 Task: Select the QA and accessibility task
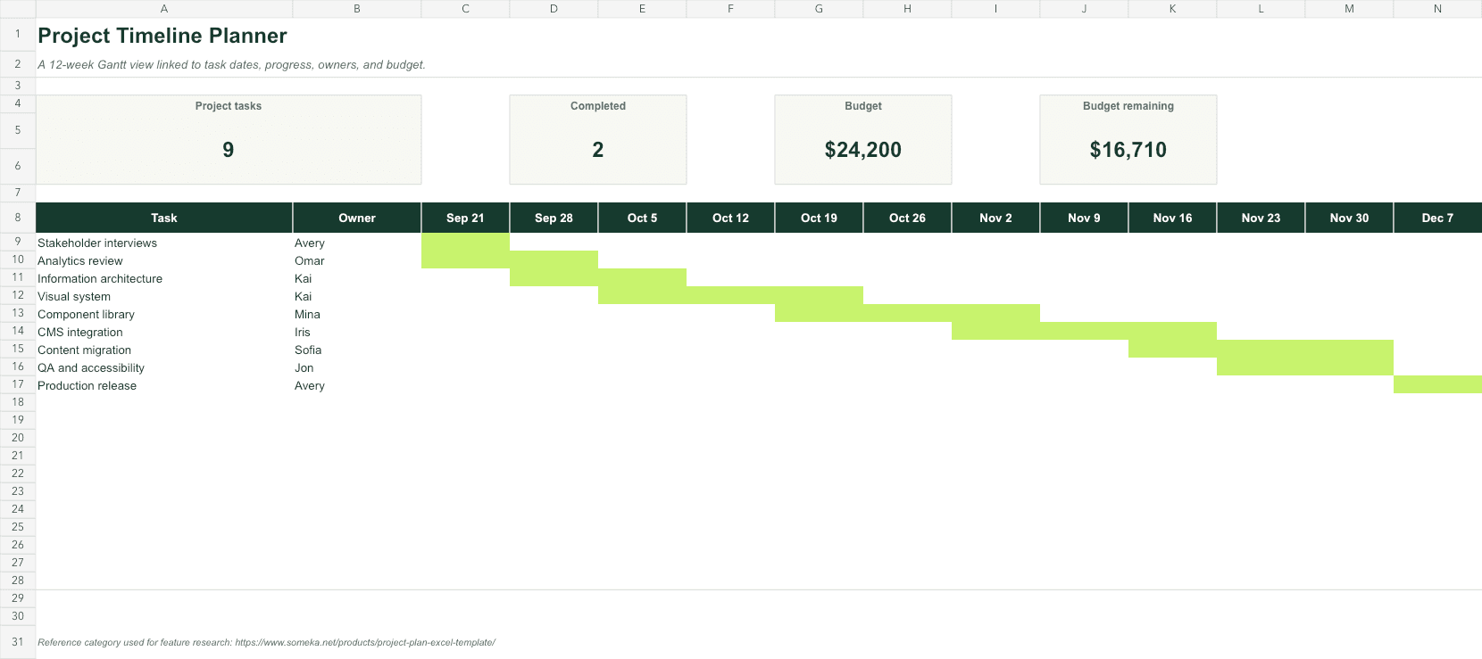click(164, 367)
